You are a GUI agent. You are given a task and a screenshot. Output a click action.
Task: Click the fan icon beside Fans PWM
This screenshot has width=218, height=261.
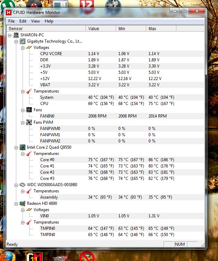point(29,122)
